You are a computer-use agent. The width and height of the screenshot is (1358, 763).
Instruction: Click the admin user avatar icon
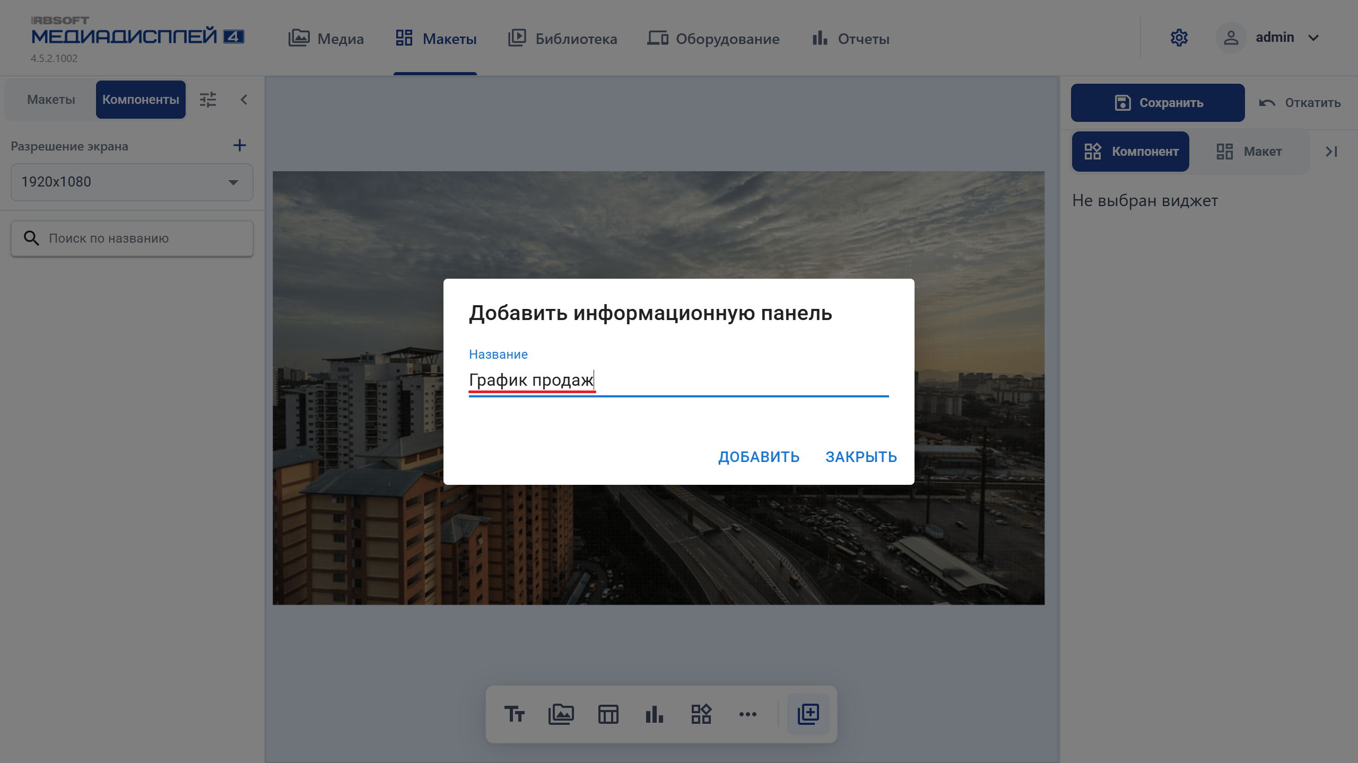pyautogui.click(x=1231, y=38)
